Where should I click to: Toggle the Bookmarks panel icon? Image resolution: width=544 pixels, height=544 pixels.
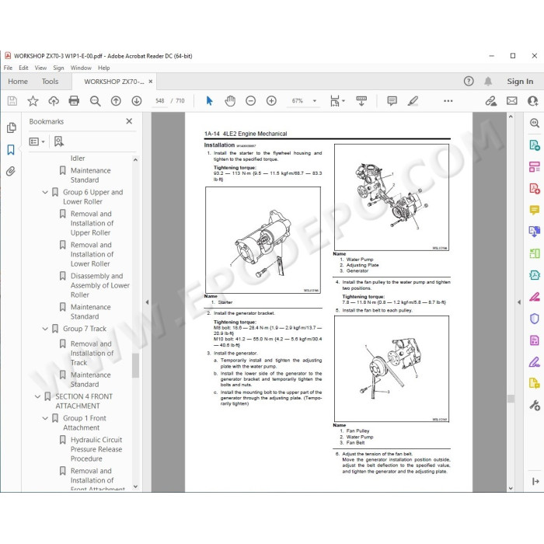[11, 150]
